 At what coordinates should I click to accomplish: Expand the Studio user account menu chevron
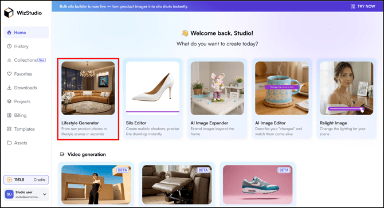coord(45,194)
